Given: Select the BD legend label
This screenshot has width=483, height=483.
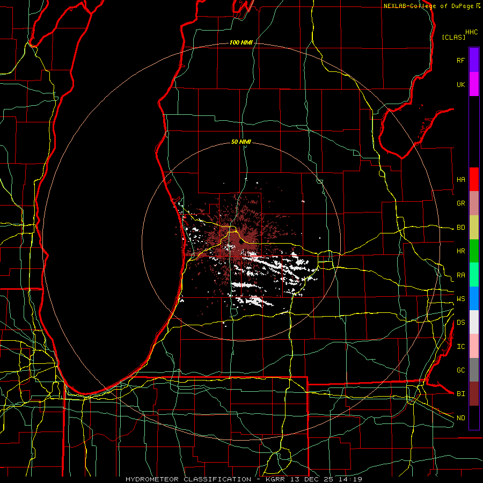Looking at the screenshot, I should (460, 228).
